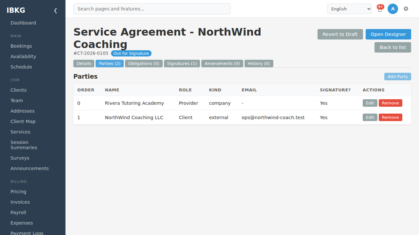Open Surveys in the sidebar

(20, 158)
